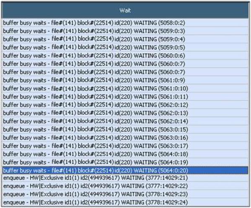The image size is (251, 208).
Task: Select the wait row ending 5064:0:19
Action: 125,162
